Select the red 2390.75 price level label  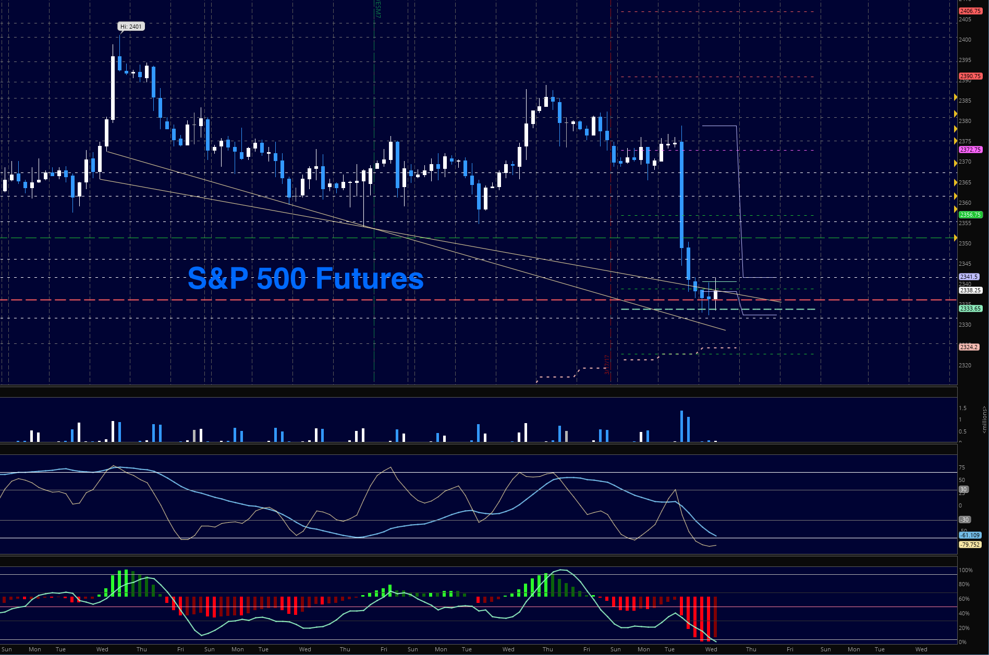pyautogui.click(x=970, y=76)
